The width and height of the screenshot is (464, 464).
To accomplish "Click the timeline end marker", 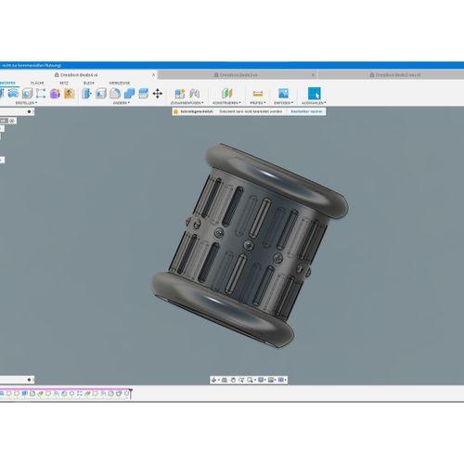I will pyautogui.click(x=131, y=393).
